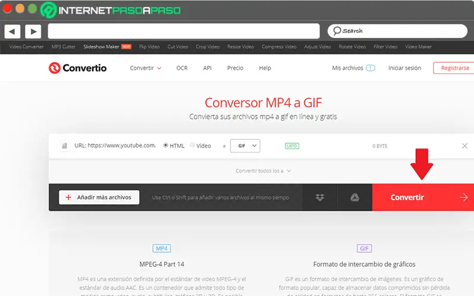Open Filter Video tool

[386, 47]
